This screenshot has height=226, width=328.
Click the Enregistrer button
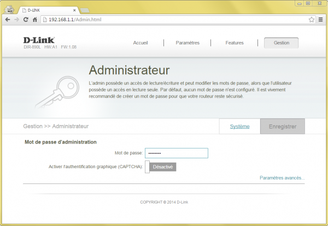pos(282,126)
